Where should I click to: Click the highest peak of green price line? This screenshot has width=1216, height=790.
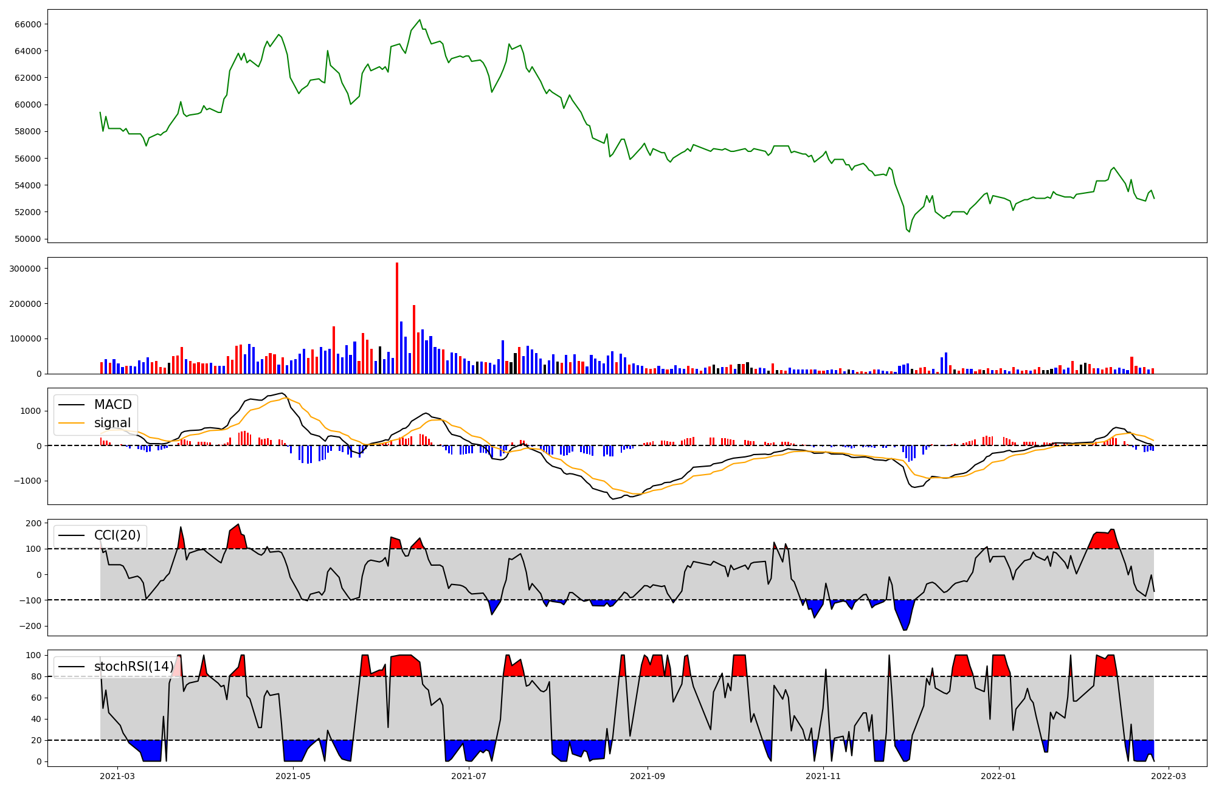[420, 20]
